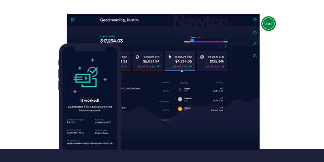Click the blockchain ID hash on phone

tap(90, 144)
